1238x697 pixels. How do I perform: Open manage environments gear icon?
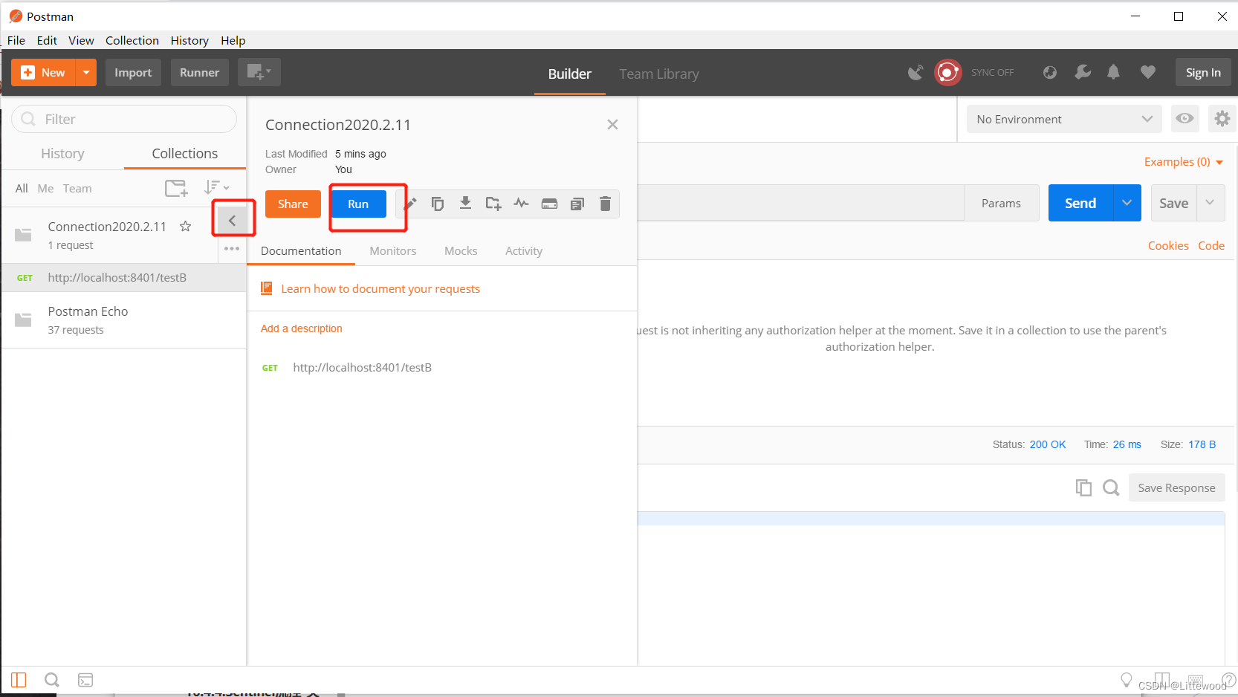point(1222,119)
